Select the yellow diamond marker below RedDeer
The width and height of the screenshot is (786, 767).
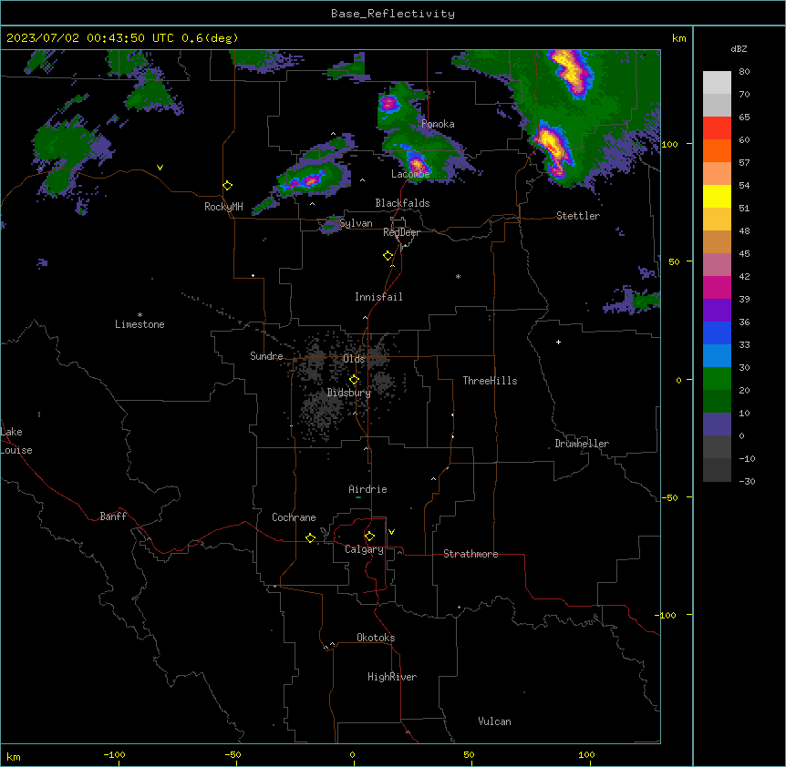(x=388, y=256)
